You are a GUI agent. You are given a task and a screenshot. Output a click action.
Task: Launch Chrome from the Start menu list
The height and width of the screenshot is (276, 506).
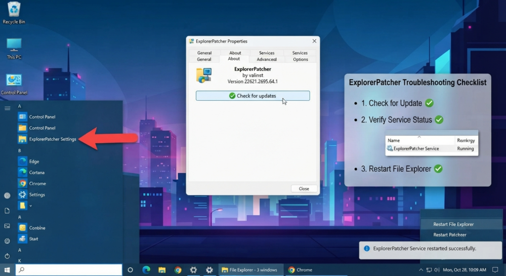[32, 184]
